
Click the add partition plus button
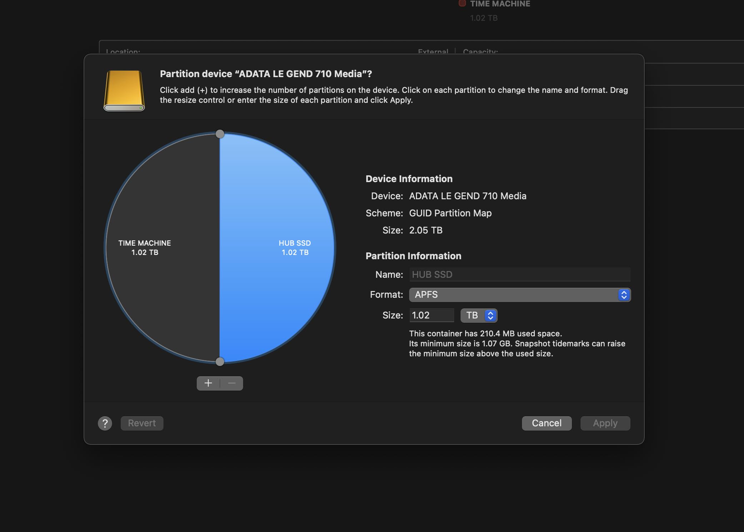[208, 383]
